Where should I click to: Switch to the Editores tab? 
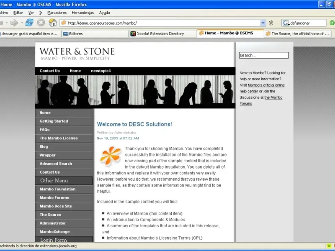[95, 34]
